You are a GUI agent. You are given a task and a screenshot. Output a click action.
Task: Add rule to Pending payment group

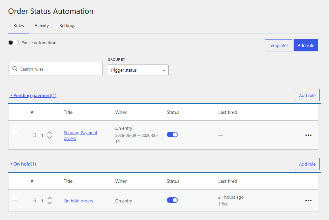coord(307,95)
